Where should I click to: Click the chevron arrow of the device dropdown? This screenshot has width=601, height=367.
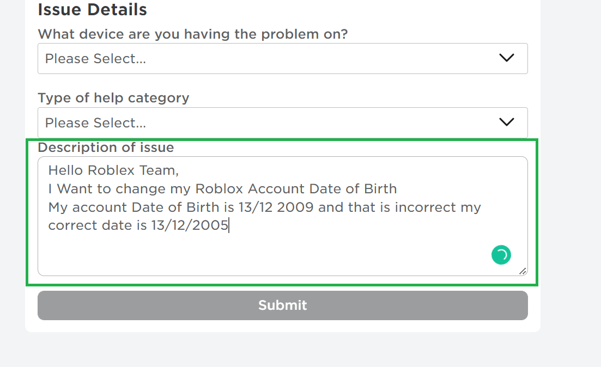506,58
